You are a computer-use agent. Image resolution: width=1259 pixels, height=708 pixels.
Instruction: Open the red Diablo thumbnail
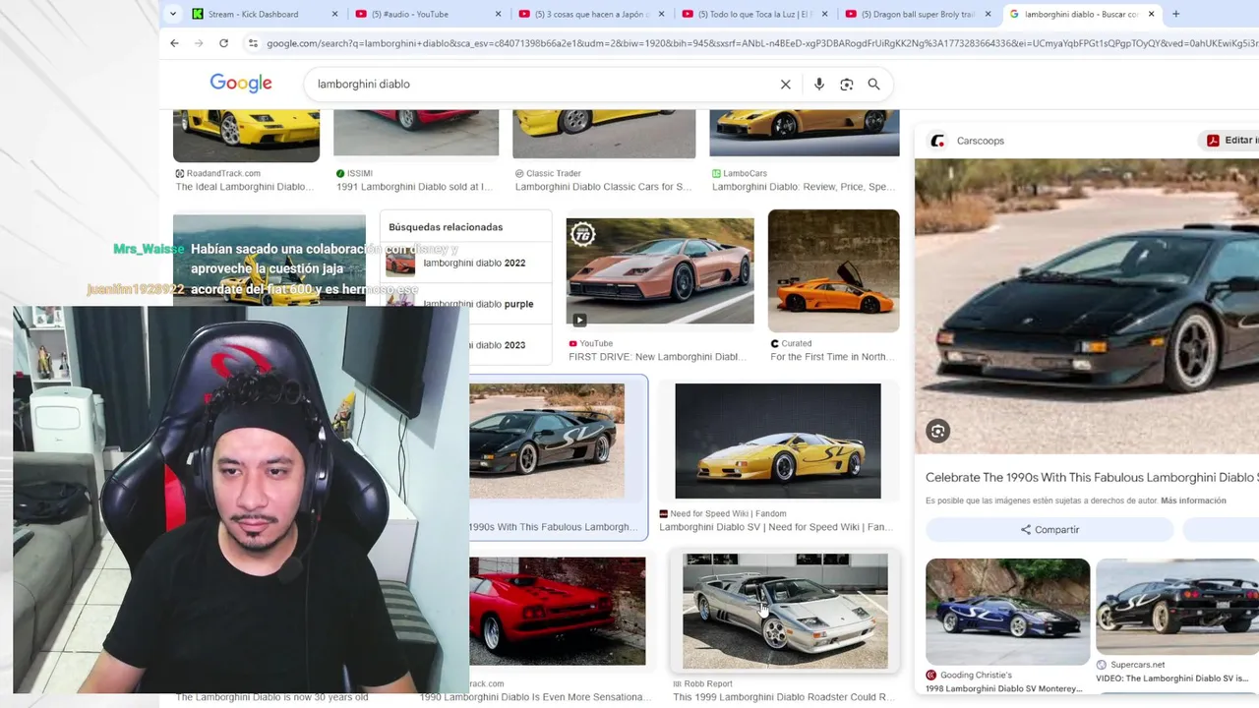click(557, 611)
